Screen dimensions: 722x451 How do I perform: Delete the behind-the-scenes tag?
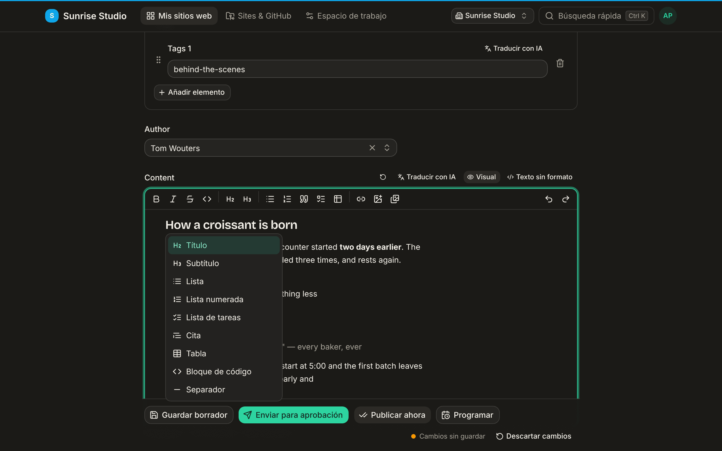click(x=560, y=63)
